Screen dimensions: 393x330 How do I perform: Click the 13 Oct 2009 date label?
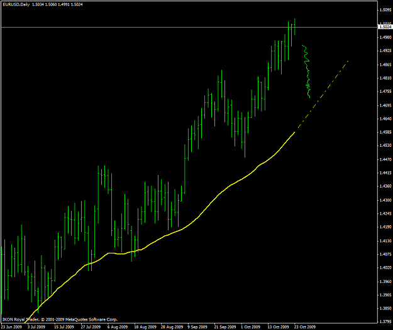pos(278,327)
